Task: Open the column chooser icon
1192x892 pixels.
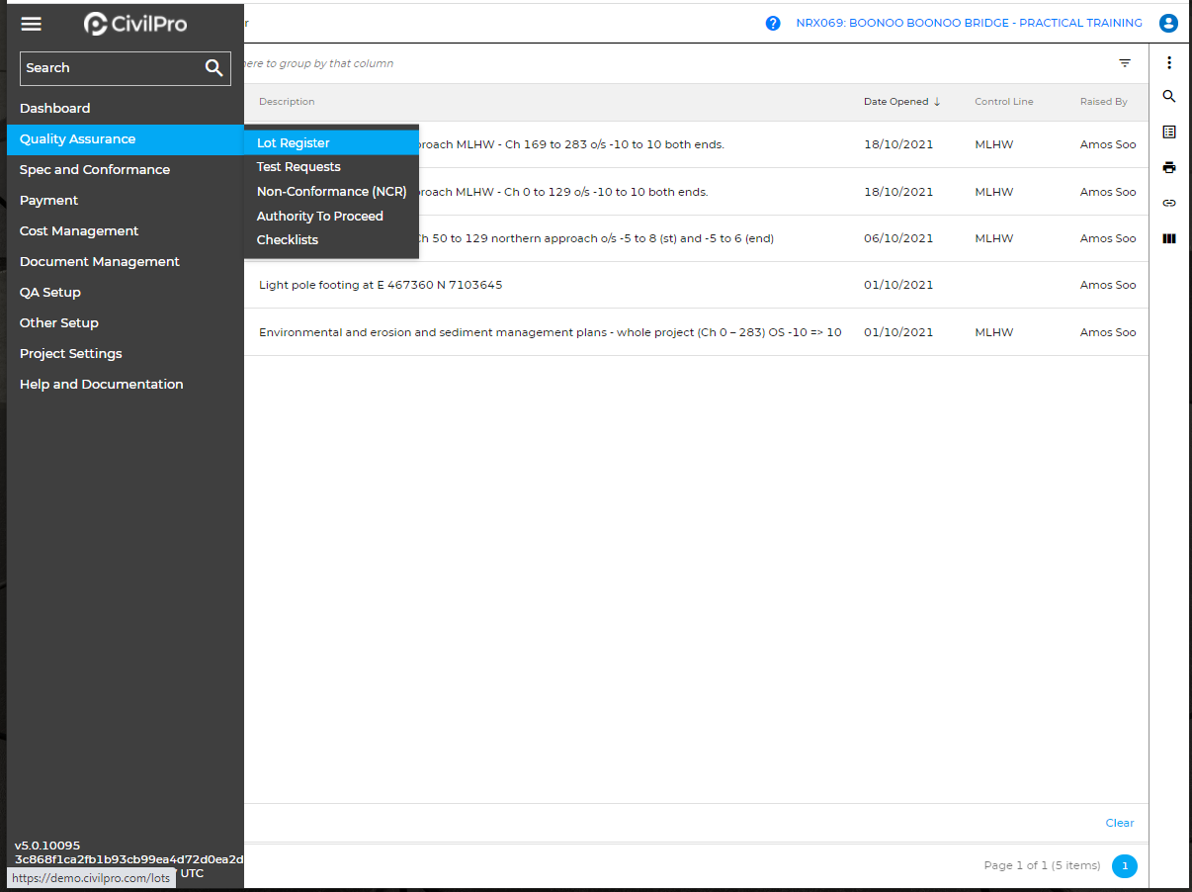Action: click(1169, 238)
